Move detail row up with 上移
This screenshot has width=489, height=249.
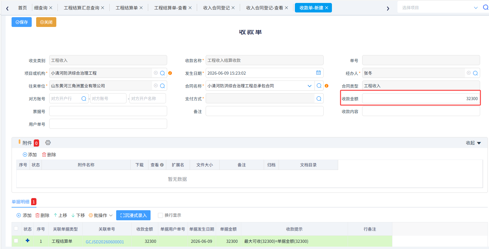pyautogui.click(x=60, y=215)
